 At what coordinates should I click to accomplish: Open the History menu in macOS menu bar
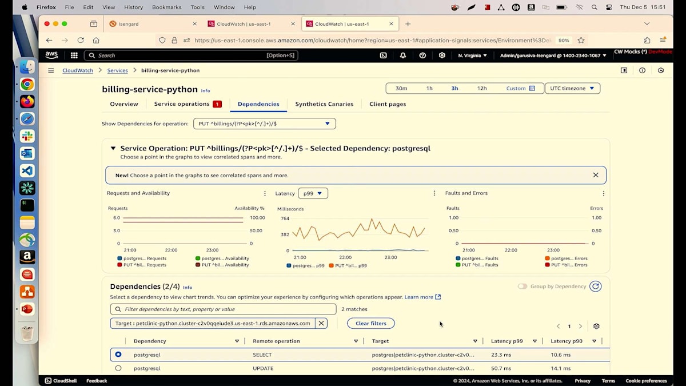[x=133, y=7]
